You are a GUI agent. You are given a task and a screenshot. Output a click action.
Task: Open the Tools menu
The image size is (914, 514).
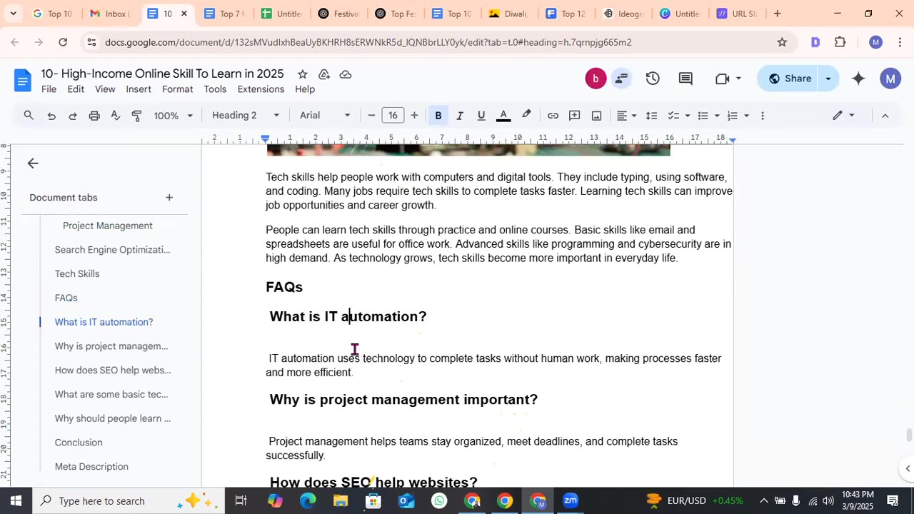point(215,89)
